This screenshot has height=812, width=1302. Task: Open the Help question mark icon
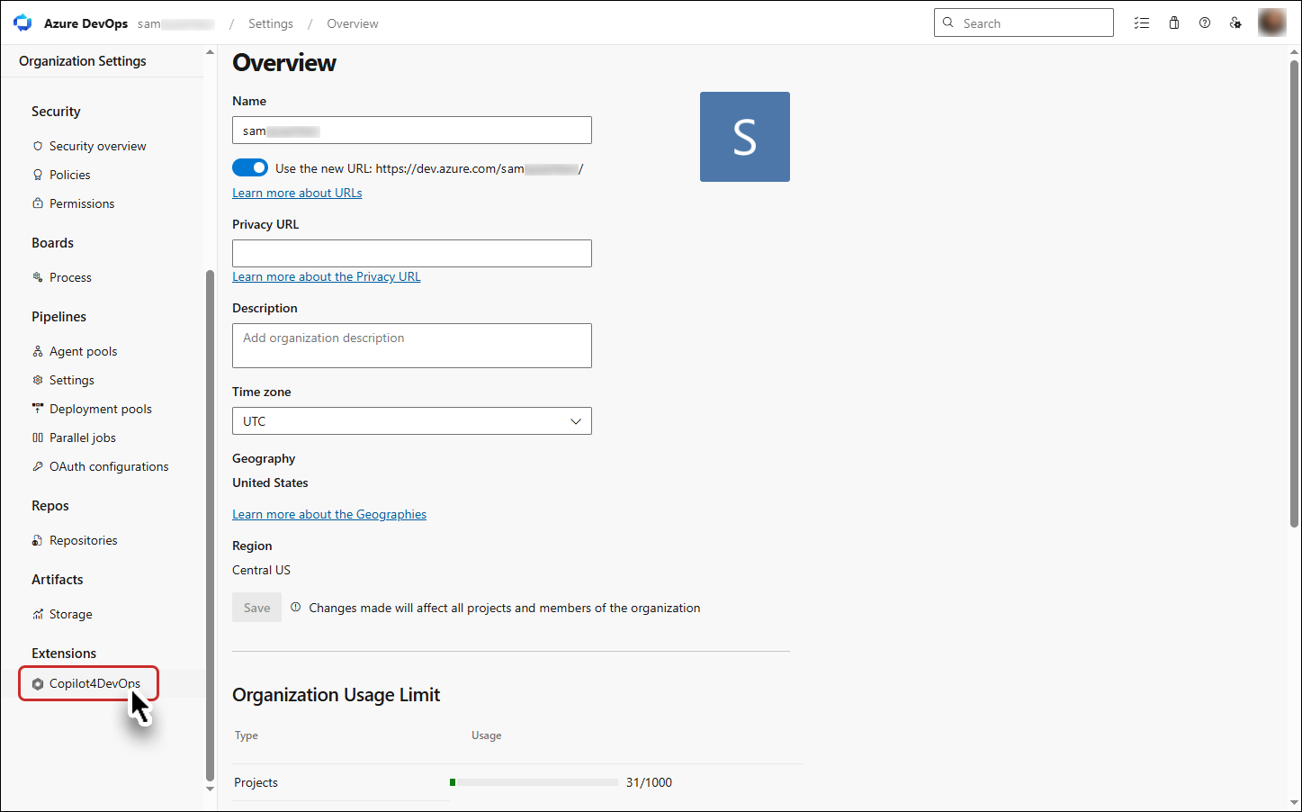[x=1205, y=23]
